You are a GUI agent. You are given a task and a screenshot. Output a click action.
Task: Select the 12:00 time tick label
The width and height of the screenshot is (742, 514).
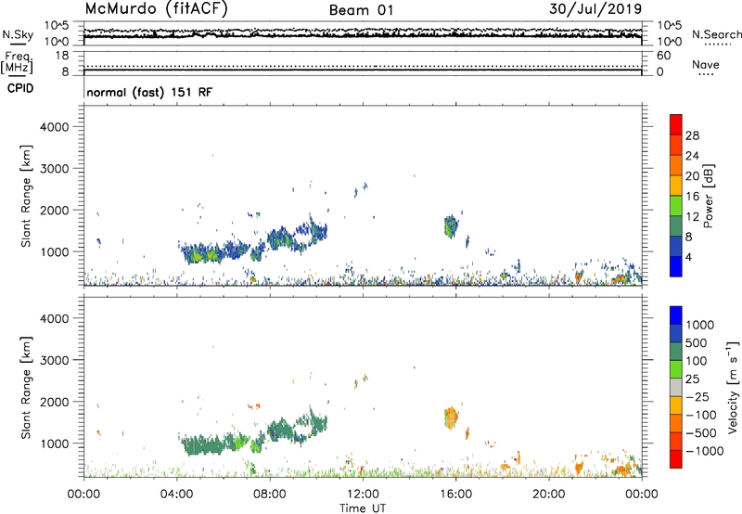[363, 495]
